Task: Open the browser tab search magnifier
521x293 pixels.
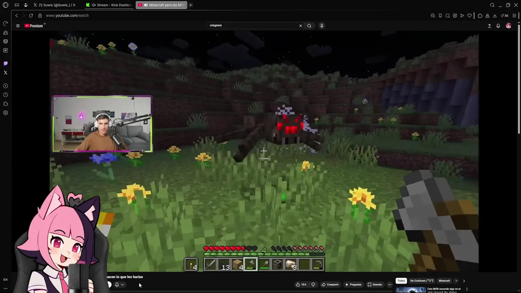Action: click(492, 5)
